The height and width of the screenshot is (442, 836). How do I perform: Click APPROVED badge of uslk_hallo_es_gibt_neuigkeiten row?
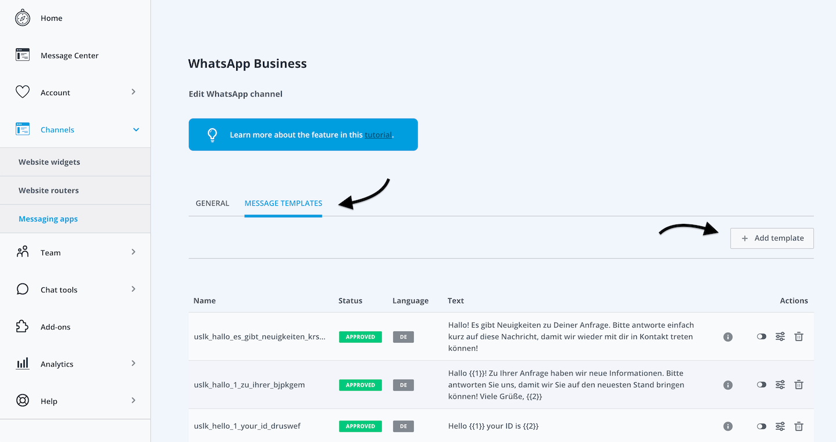361,337
